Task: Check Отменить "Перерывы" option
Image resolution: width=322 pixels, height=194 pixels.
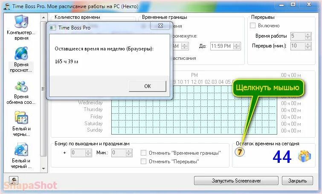Action: (143, 161)
